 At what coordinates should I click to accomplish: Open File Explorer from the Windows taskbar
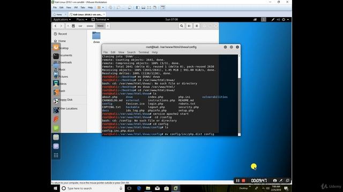148,188
